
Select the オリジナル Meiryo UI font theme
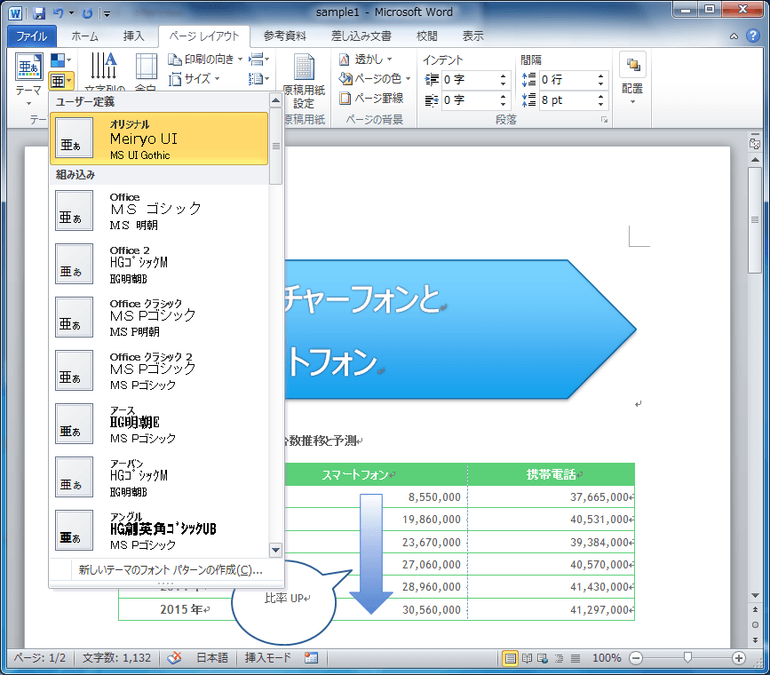click(159, 139)
